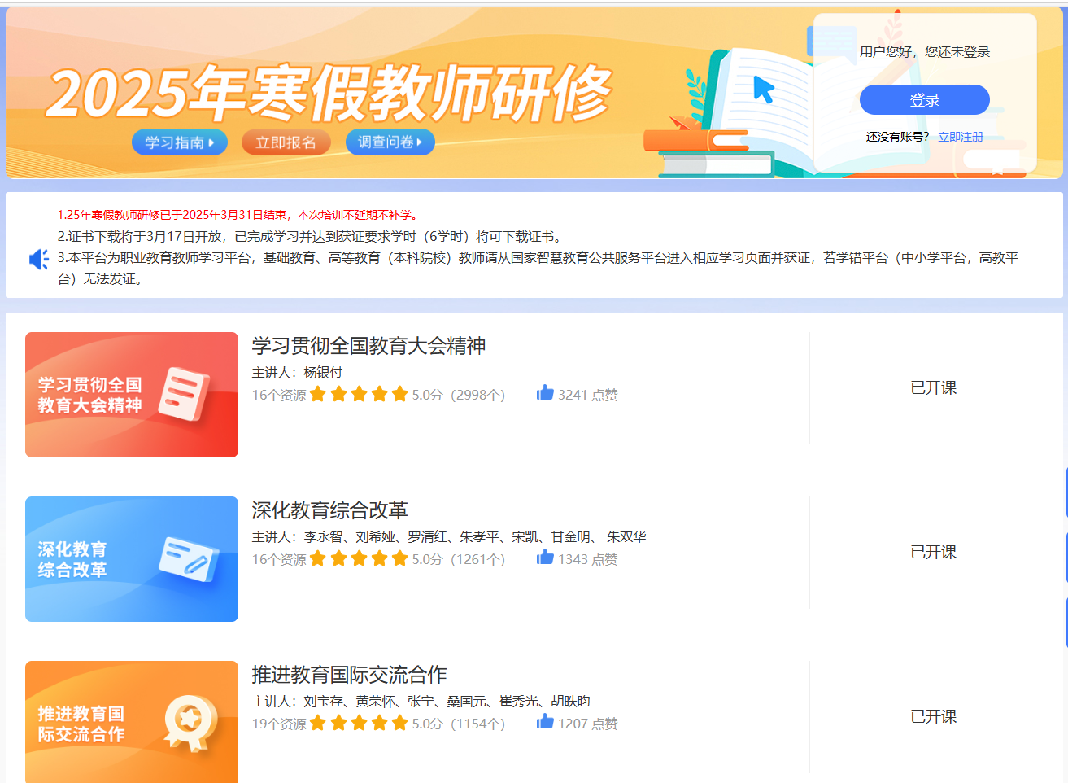Click the notice about 证书下载 3月17日开放
The image size is (1068, 783).
coord(311,237)
